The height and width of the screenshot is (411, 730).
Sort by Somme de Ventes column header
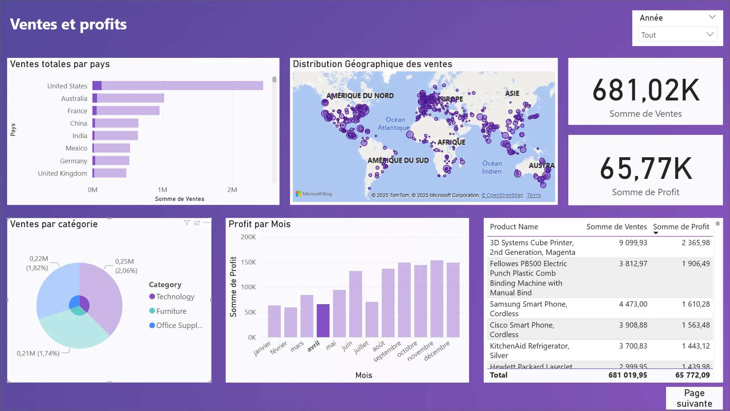[616, 226]
